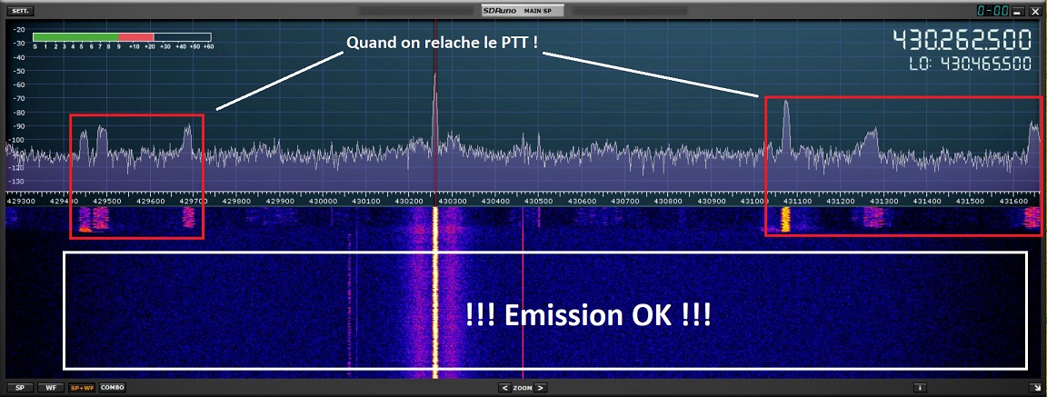Click the bright yellow waterfall signal near 431100
This screenshot has height=397, width=1047.
pyautogui.click(x=785, y=218)
